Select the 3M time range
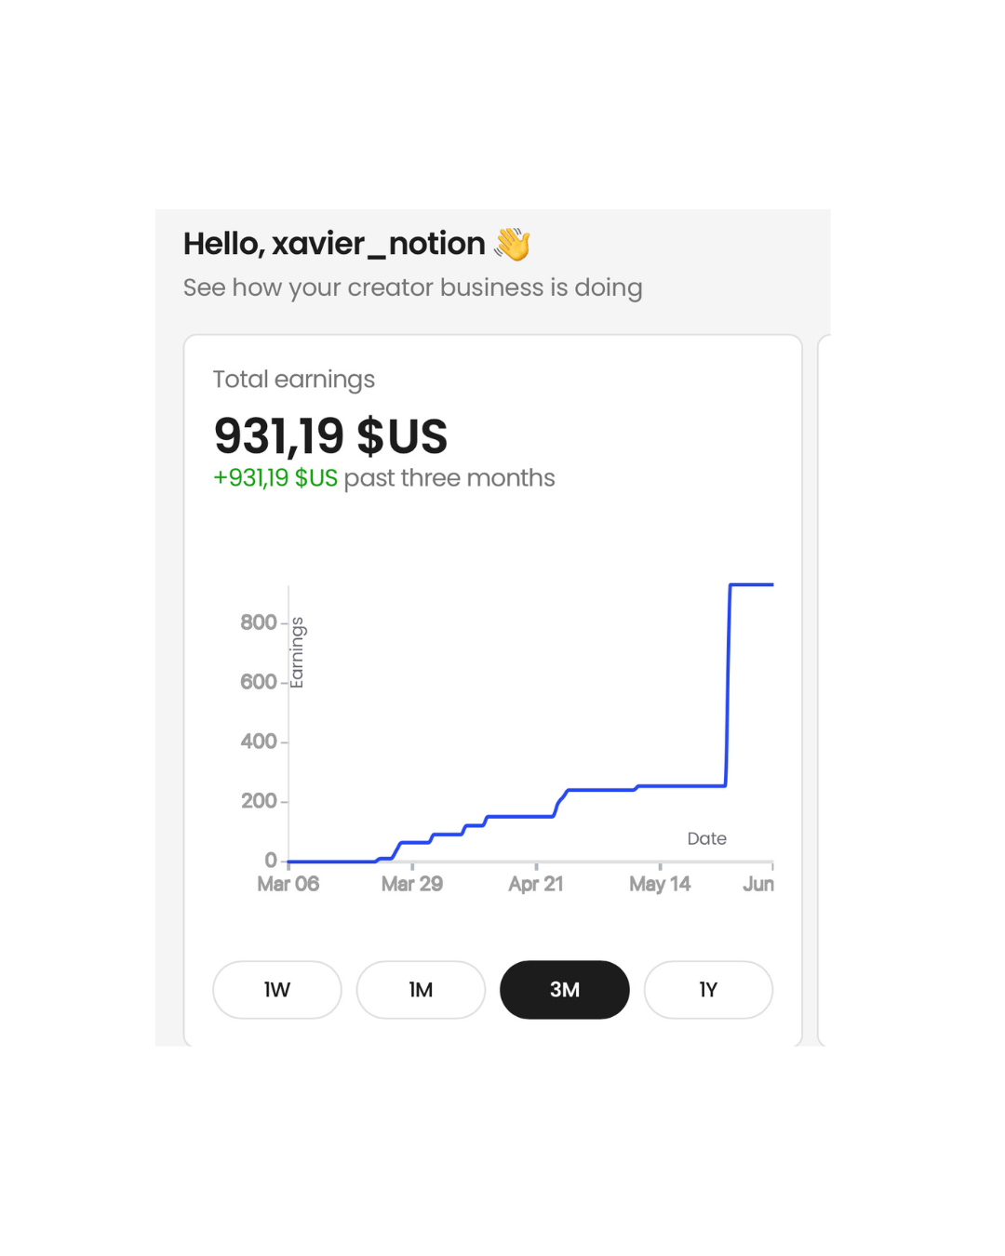This screenshot has width=1005, height=1256. [x=565, y=990]
